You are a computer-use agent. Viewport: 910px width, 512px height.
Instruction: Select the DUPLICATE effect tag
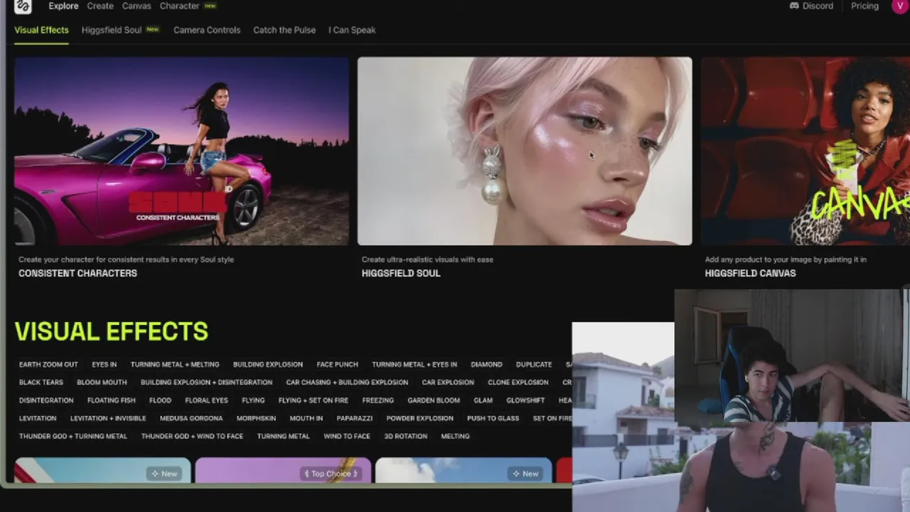pos(534,364)
